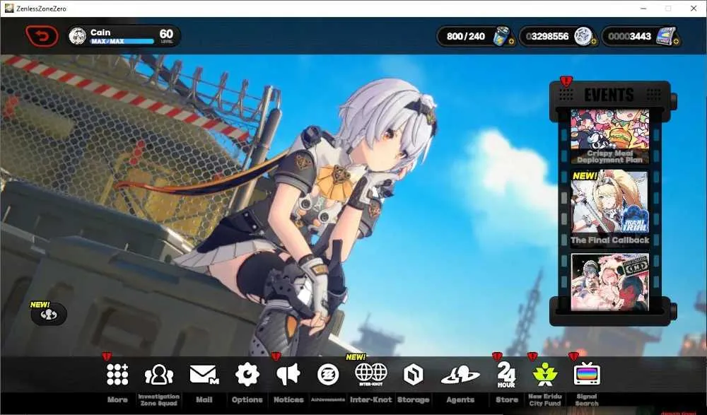
Task: Minimize the ZenlessZoneZero window
Action: (644, 8)
